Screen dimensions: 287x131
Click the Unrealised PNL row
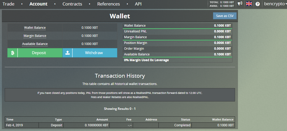[x=177, y=31]
